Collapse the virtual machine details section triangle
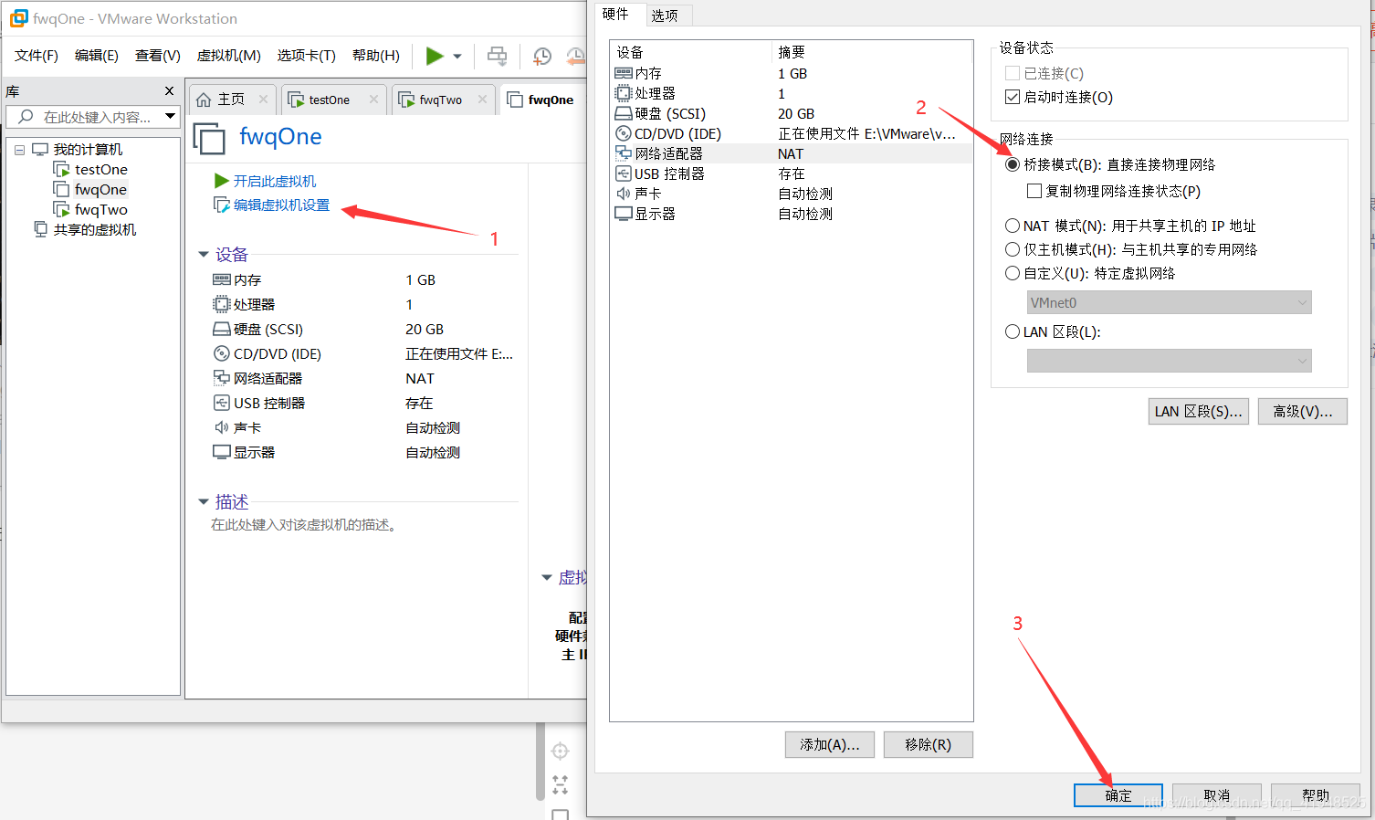 547,577
